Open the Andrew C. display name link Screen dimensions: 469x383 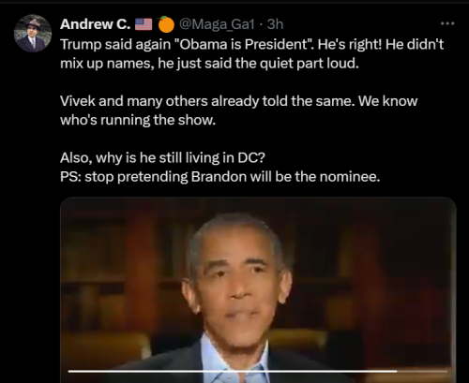pos(96,24)
